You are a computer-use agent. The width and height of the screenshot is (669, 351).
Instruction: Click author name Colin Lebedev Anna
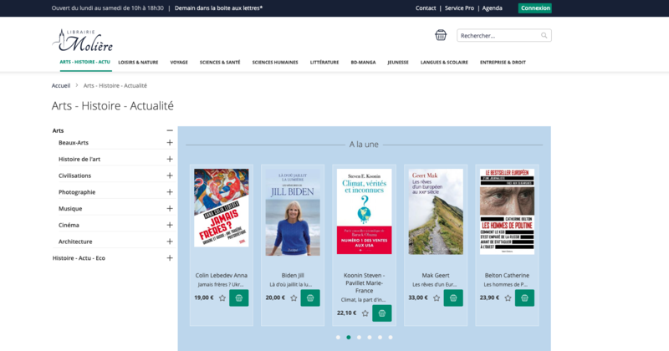222,276
